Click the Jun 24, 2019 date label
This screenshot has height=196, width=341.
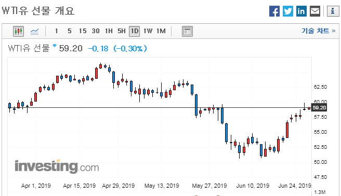coord(295,186)
